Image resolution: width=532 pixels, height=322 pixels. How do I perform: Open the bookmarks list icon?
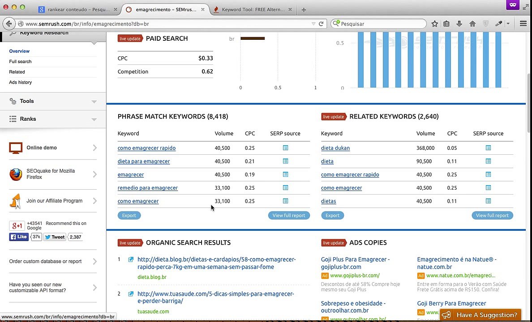pos(446,24)
